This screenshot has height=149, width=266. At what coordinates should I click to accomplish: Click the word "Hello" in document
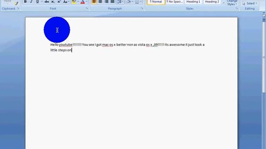pos(54,45)
